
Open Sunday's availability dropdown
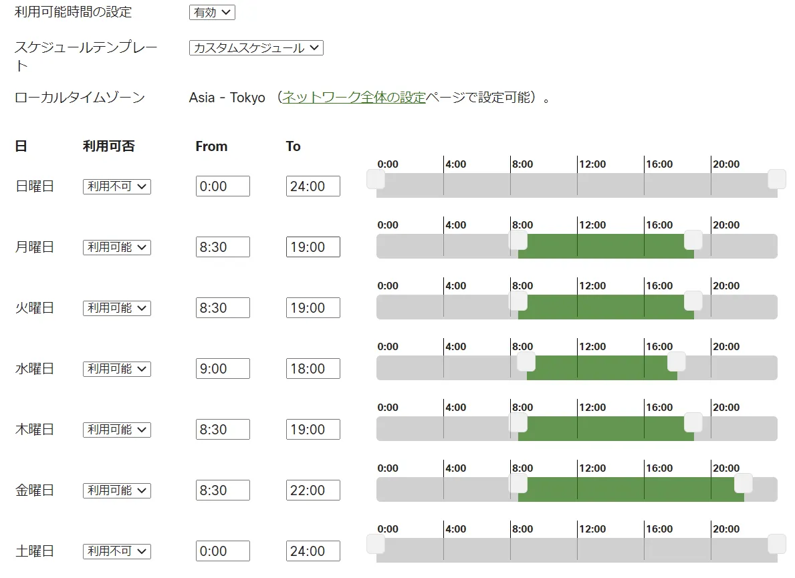pos(117,187)
